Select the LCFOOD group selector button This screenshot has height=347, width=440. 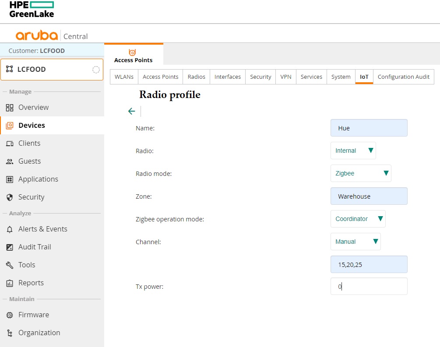52,70
